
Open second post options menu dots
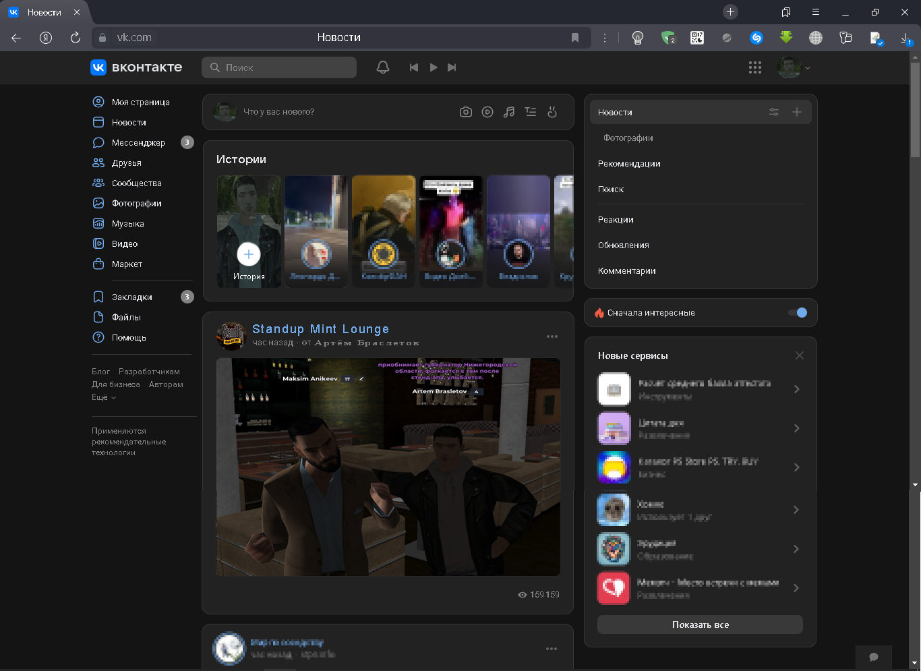tap(552, 649)
